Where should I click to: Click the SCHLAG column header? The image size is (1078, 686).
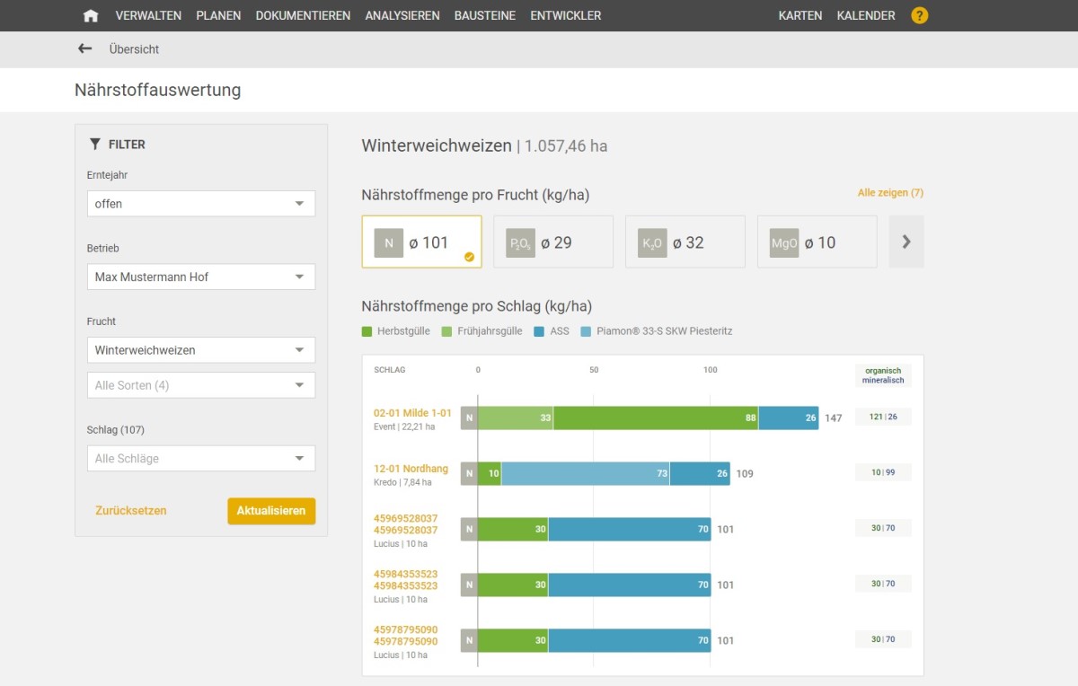point(390,370)
